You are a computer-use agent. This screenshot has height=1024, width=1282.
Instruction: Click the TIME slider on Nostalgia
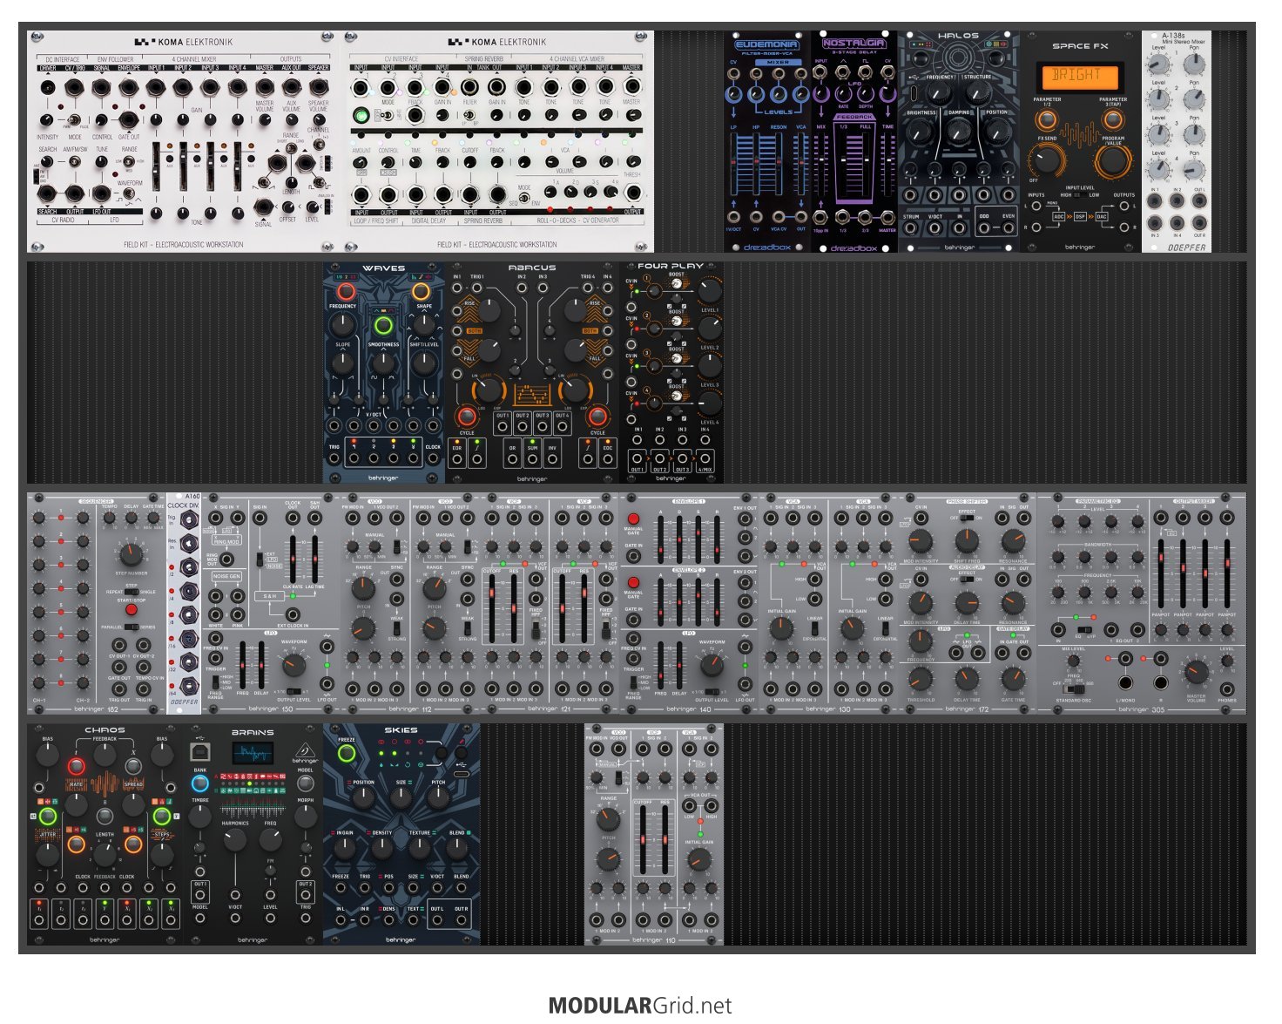(887, 166)
